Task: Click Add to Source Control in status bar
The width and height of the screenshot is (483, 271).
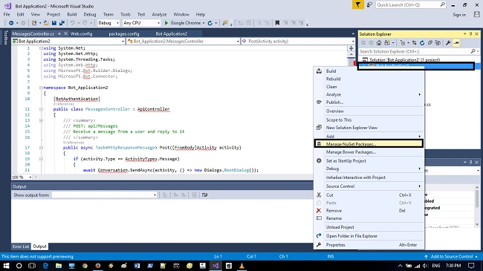Action: pyautogui.click(x=452, y=257)
